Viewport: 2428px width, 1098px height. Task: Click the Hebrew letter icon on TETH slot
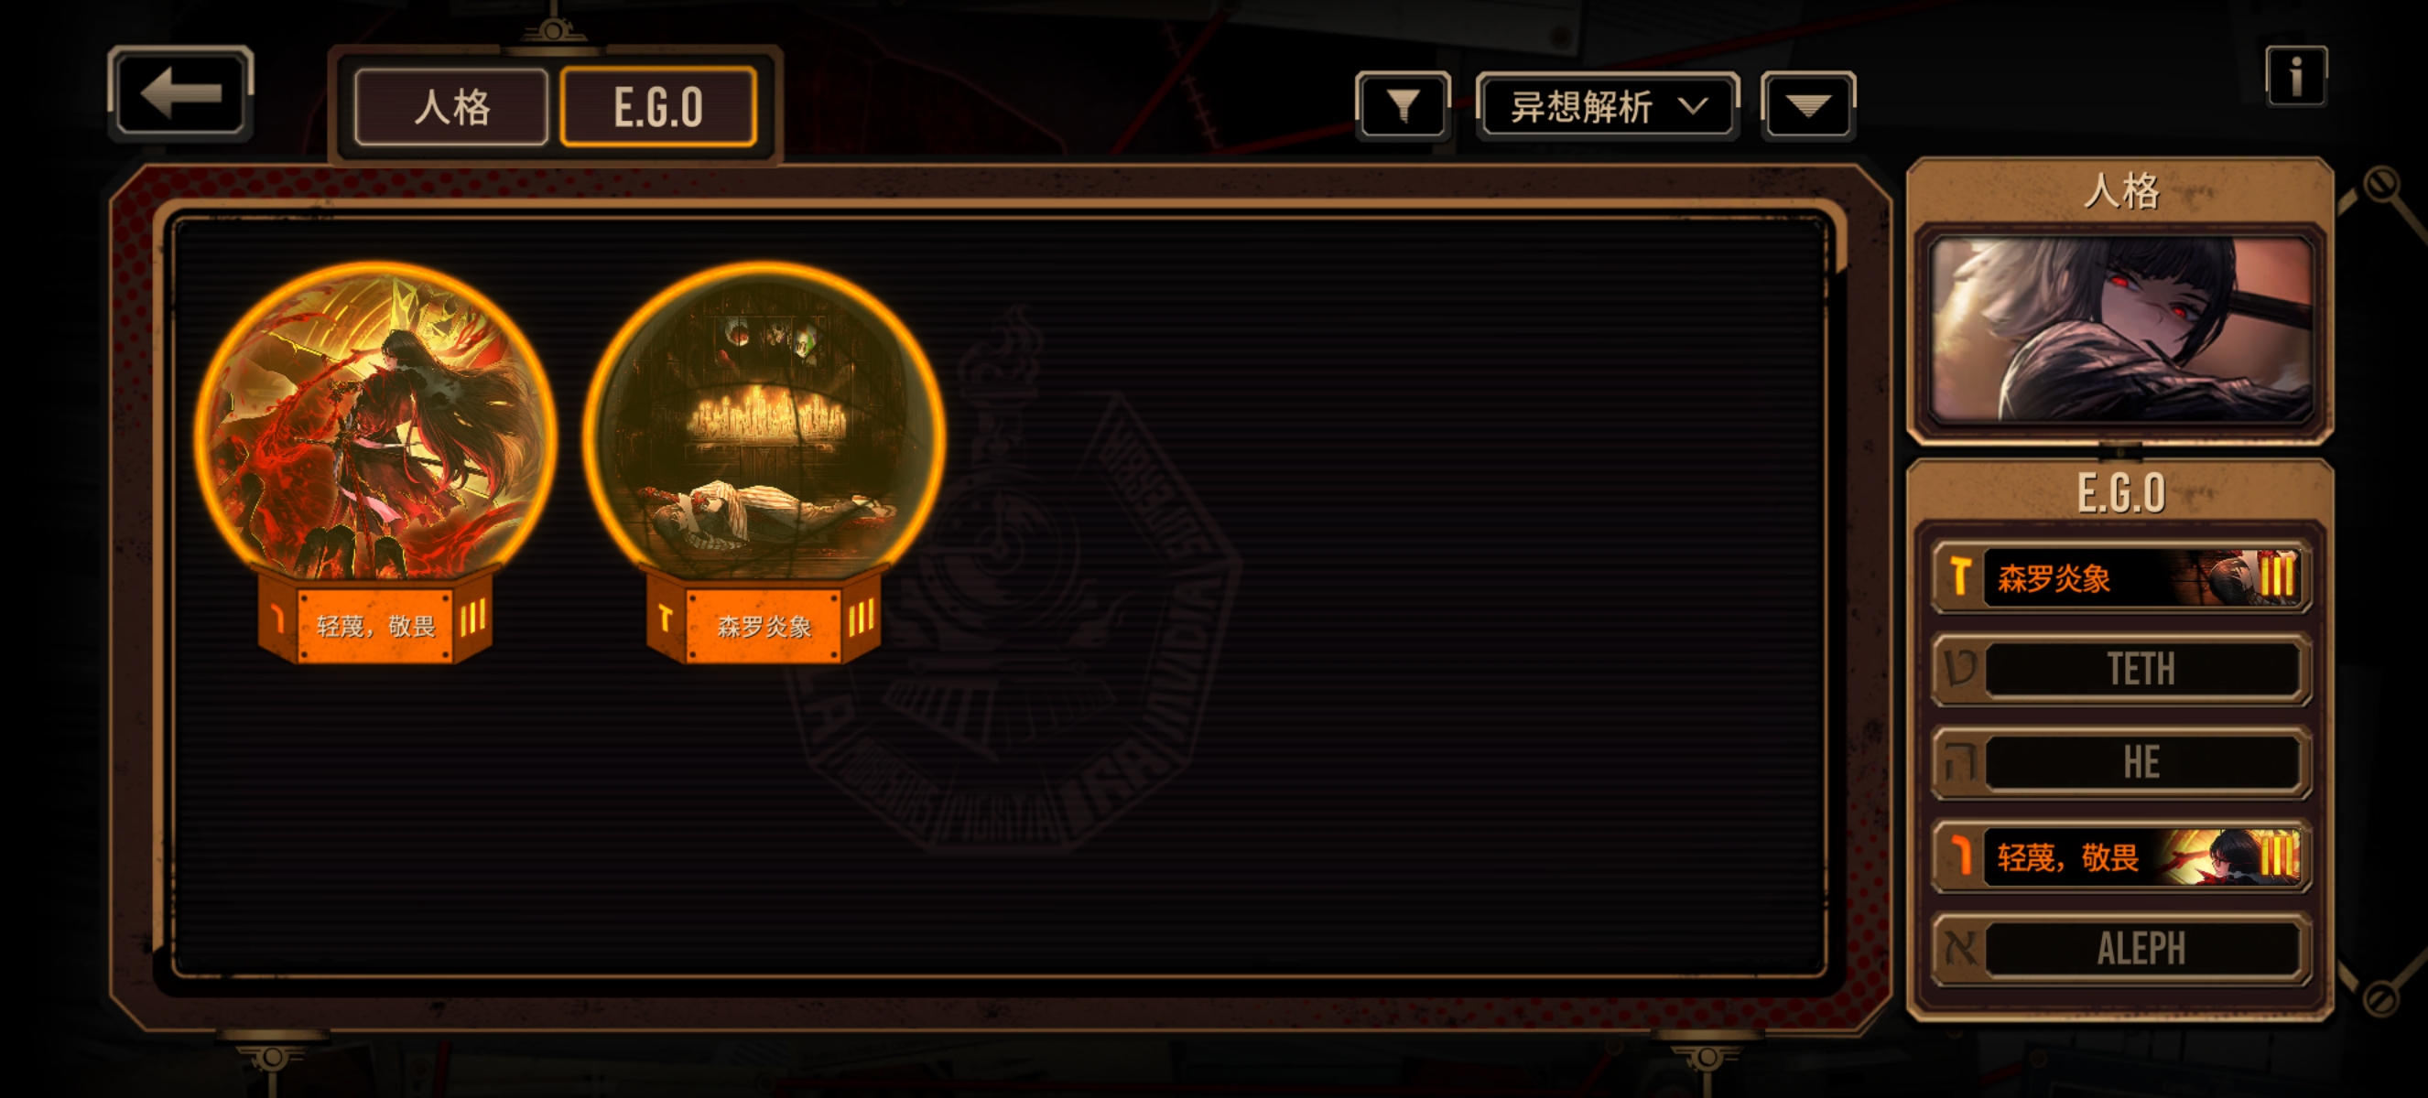pyautogui.click(x=1960, y=670)
